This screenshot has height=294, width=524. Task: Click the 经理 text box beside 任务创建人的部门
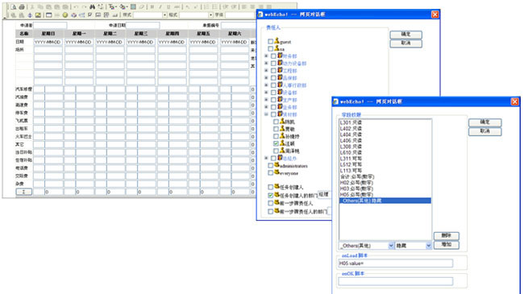coord(324,194)
